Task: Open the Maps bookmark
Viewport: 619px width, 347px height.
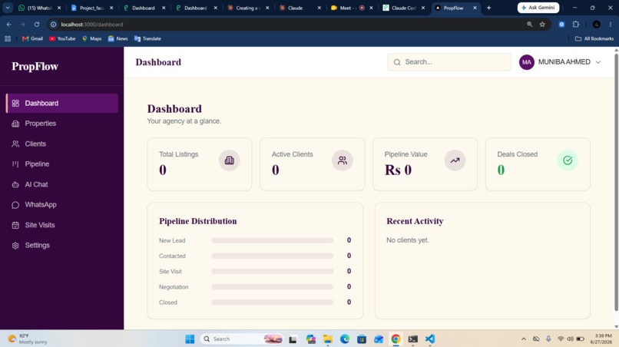Action: point(91,38)
